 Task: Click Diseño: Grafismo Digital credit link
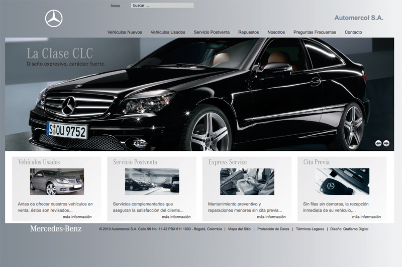coord(349,229)
